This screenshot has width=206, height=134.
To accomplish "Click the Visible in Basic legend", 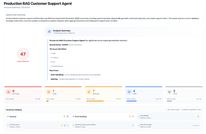I will coord(175,110).
